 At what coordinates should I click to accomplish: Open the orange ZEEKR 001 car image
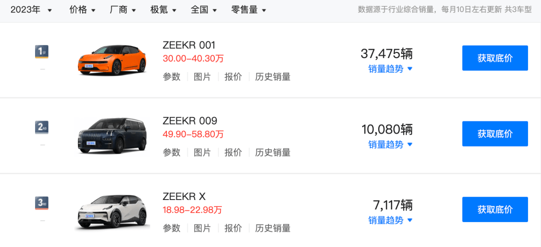(x=112, y=60)
